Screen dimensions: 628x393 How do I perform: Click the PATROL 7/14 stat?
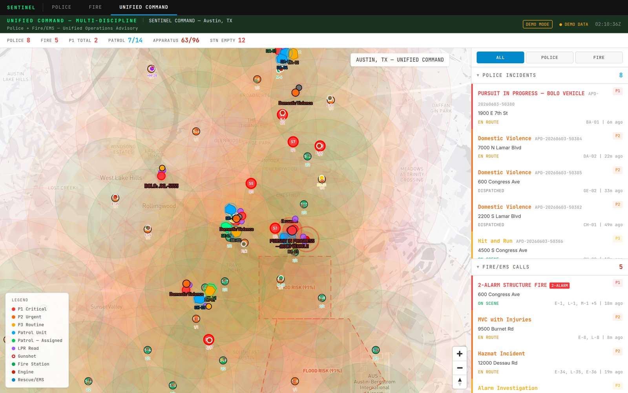click(125, 40)
